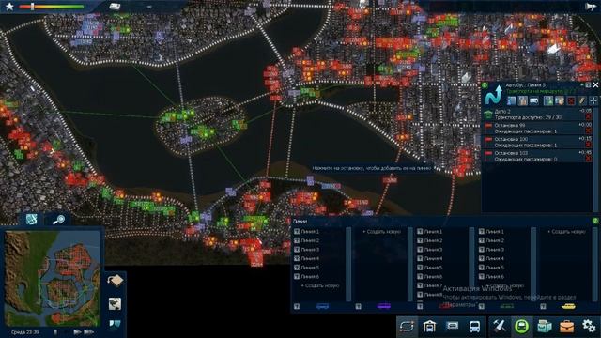Select tram Линия 5 in the list
The height and width of the screenshot is (338, 601).
pyautogui.click(x=433, y=268)
